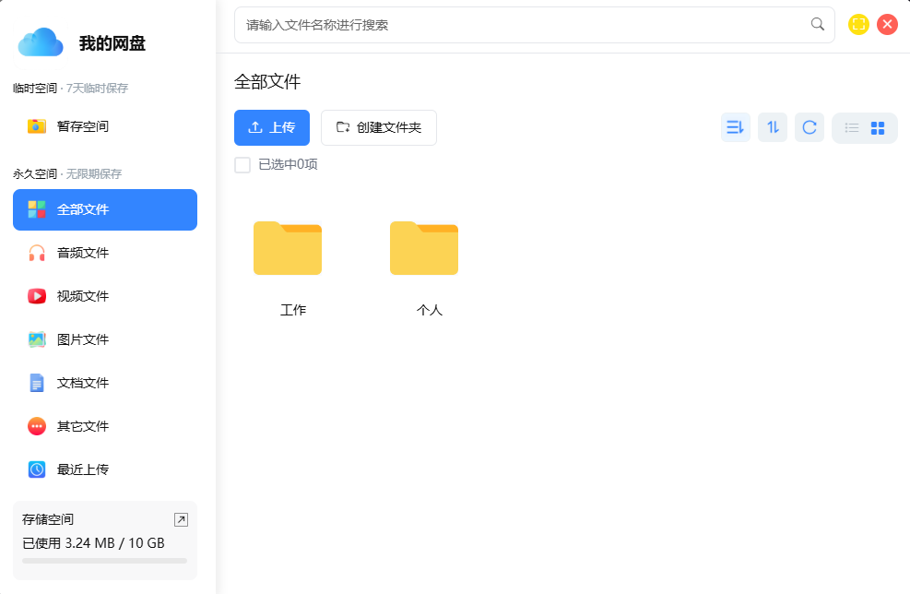Open the 个人 folder
The image size is (910, 594).
click(424, 249)
